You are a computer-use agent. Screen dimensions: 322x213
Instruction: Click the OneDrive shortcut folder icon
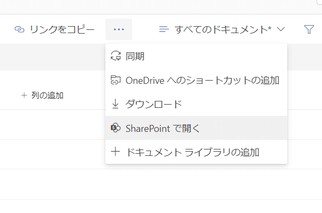click(x=116, y=80)
